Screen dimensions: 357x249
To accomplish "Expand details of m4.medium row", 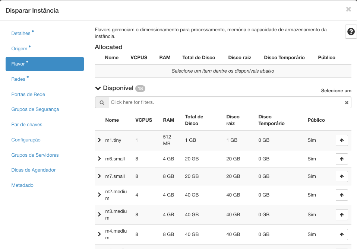I will click(x=99, y=234).
